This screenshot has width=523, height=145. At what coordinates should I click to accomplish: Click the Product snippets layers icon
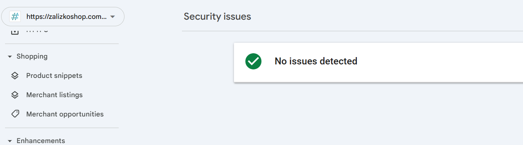(x=15, y=76)
